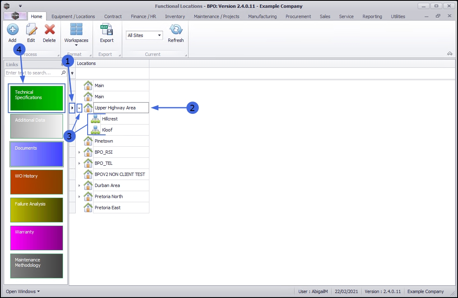Screen dimensions: 458x298
Task: Click the Add button in ribbon
Action: [12, 33]
